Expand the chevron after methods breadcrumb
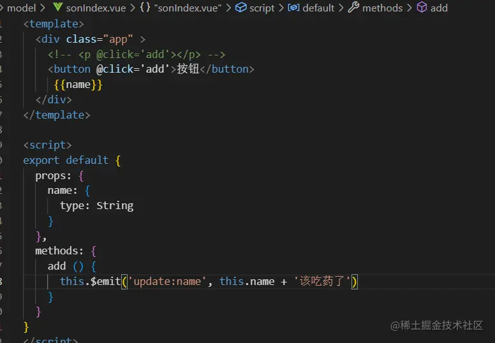Viewport: 495px width, 343px height. (410, 8)
